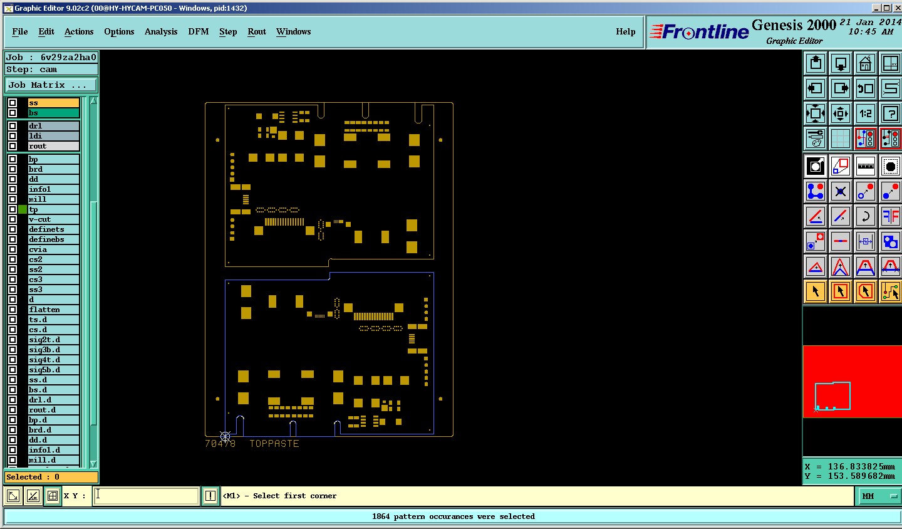Click the green tp layer color swatch
902x529 pixels.
tap(23, 209)
